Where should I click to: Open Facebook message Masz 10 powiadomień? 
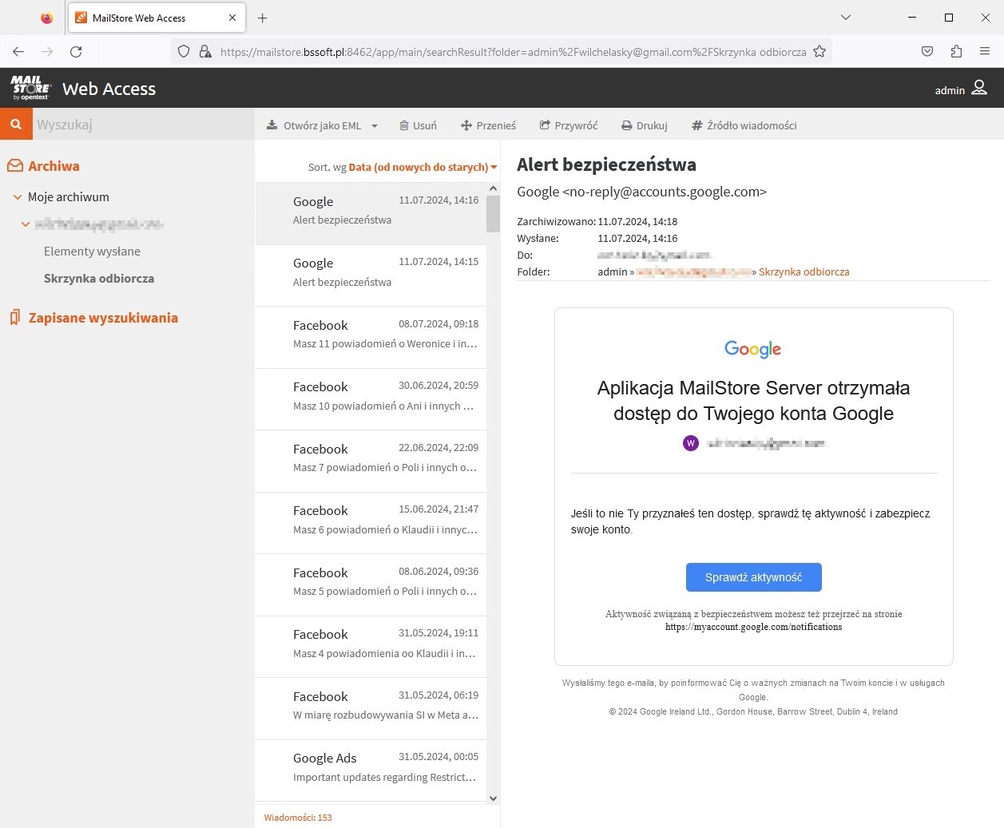coord(371,399)
